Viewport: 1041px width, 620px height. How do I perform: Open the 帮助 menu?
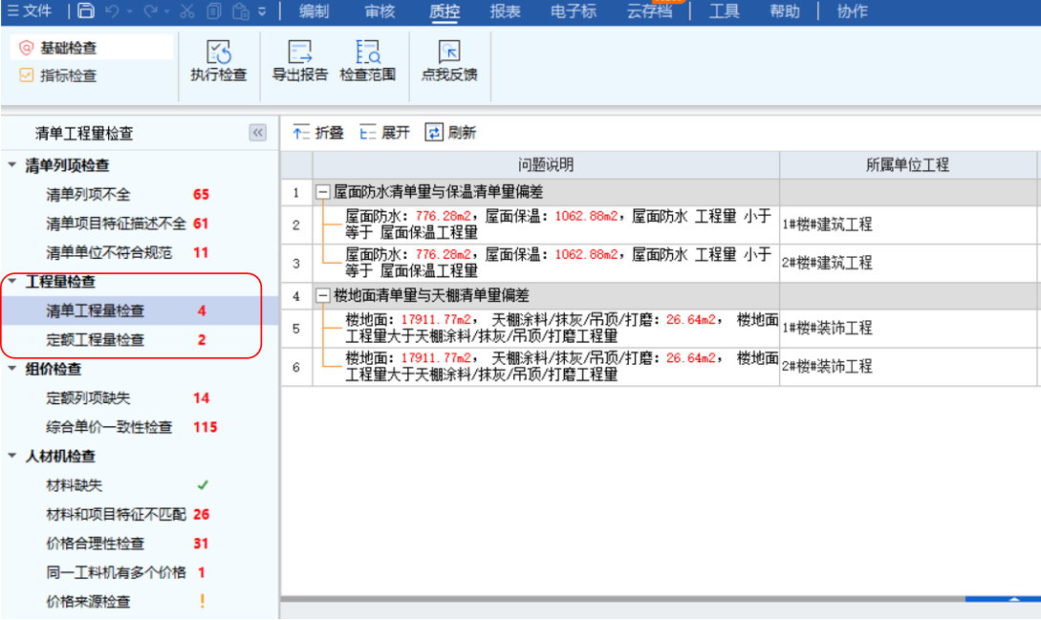785,11
